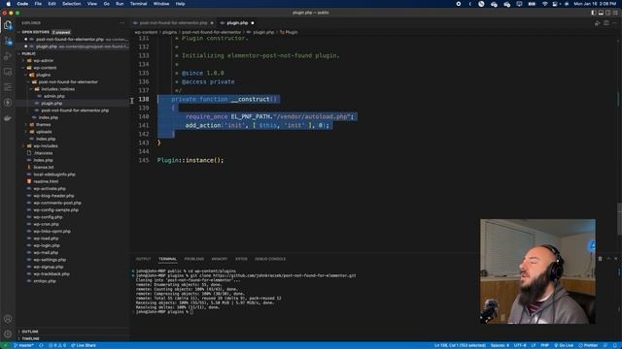Toggle secondary side bar layout icon
This screenshot has height=349, width=622.
tap(607, 13)
